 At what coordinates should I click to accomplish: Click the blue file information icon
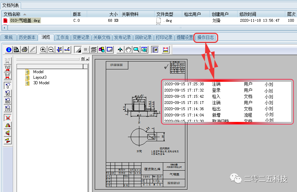coord(9,50)
